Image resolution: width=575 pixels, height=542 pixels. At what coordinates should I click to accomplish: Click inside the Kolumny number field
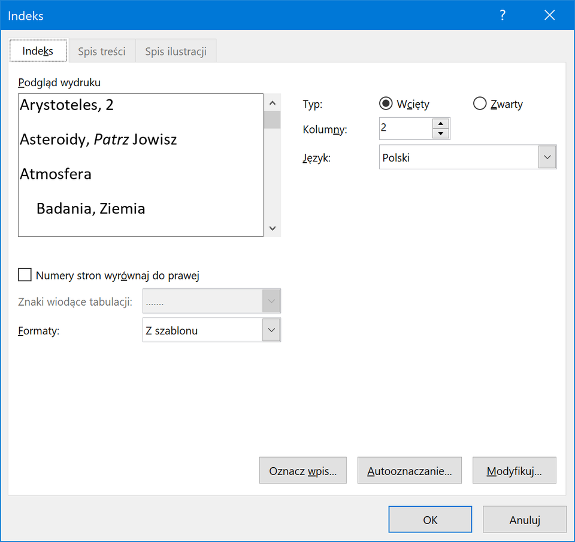[x=405, y=128]
